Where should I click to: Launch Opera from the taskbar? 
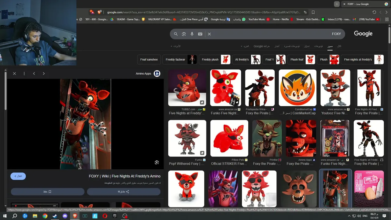105,216
